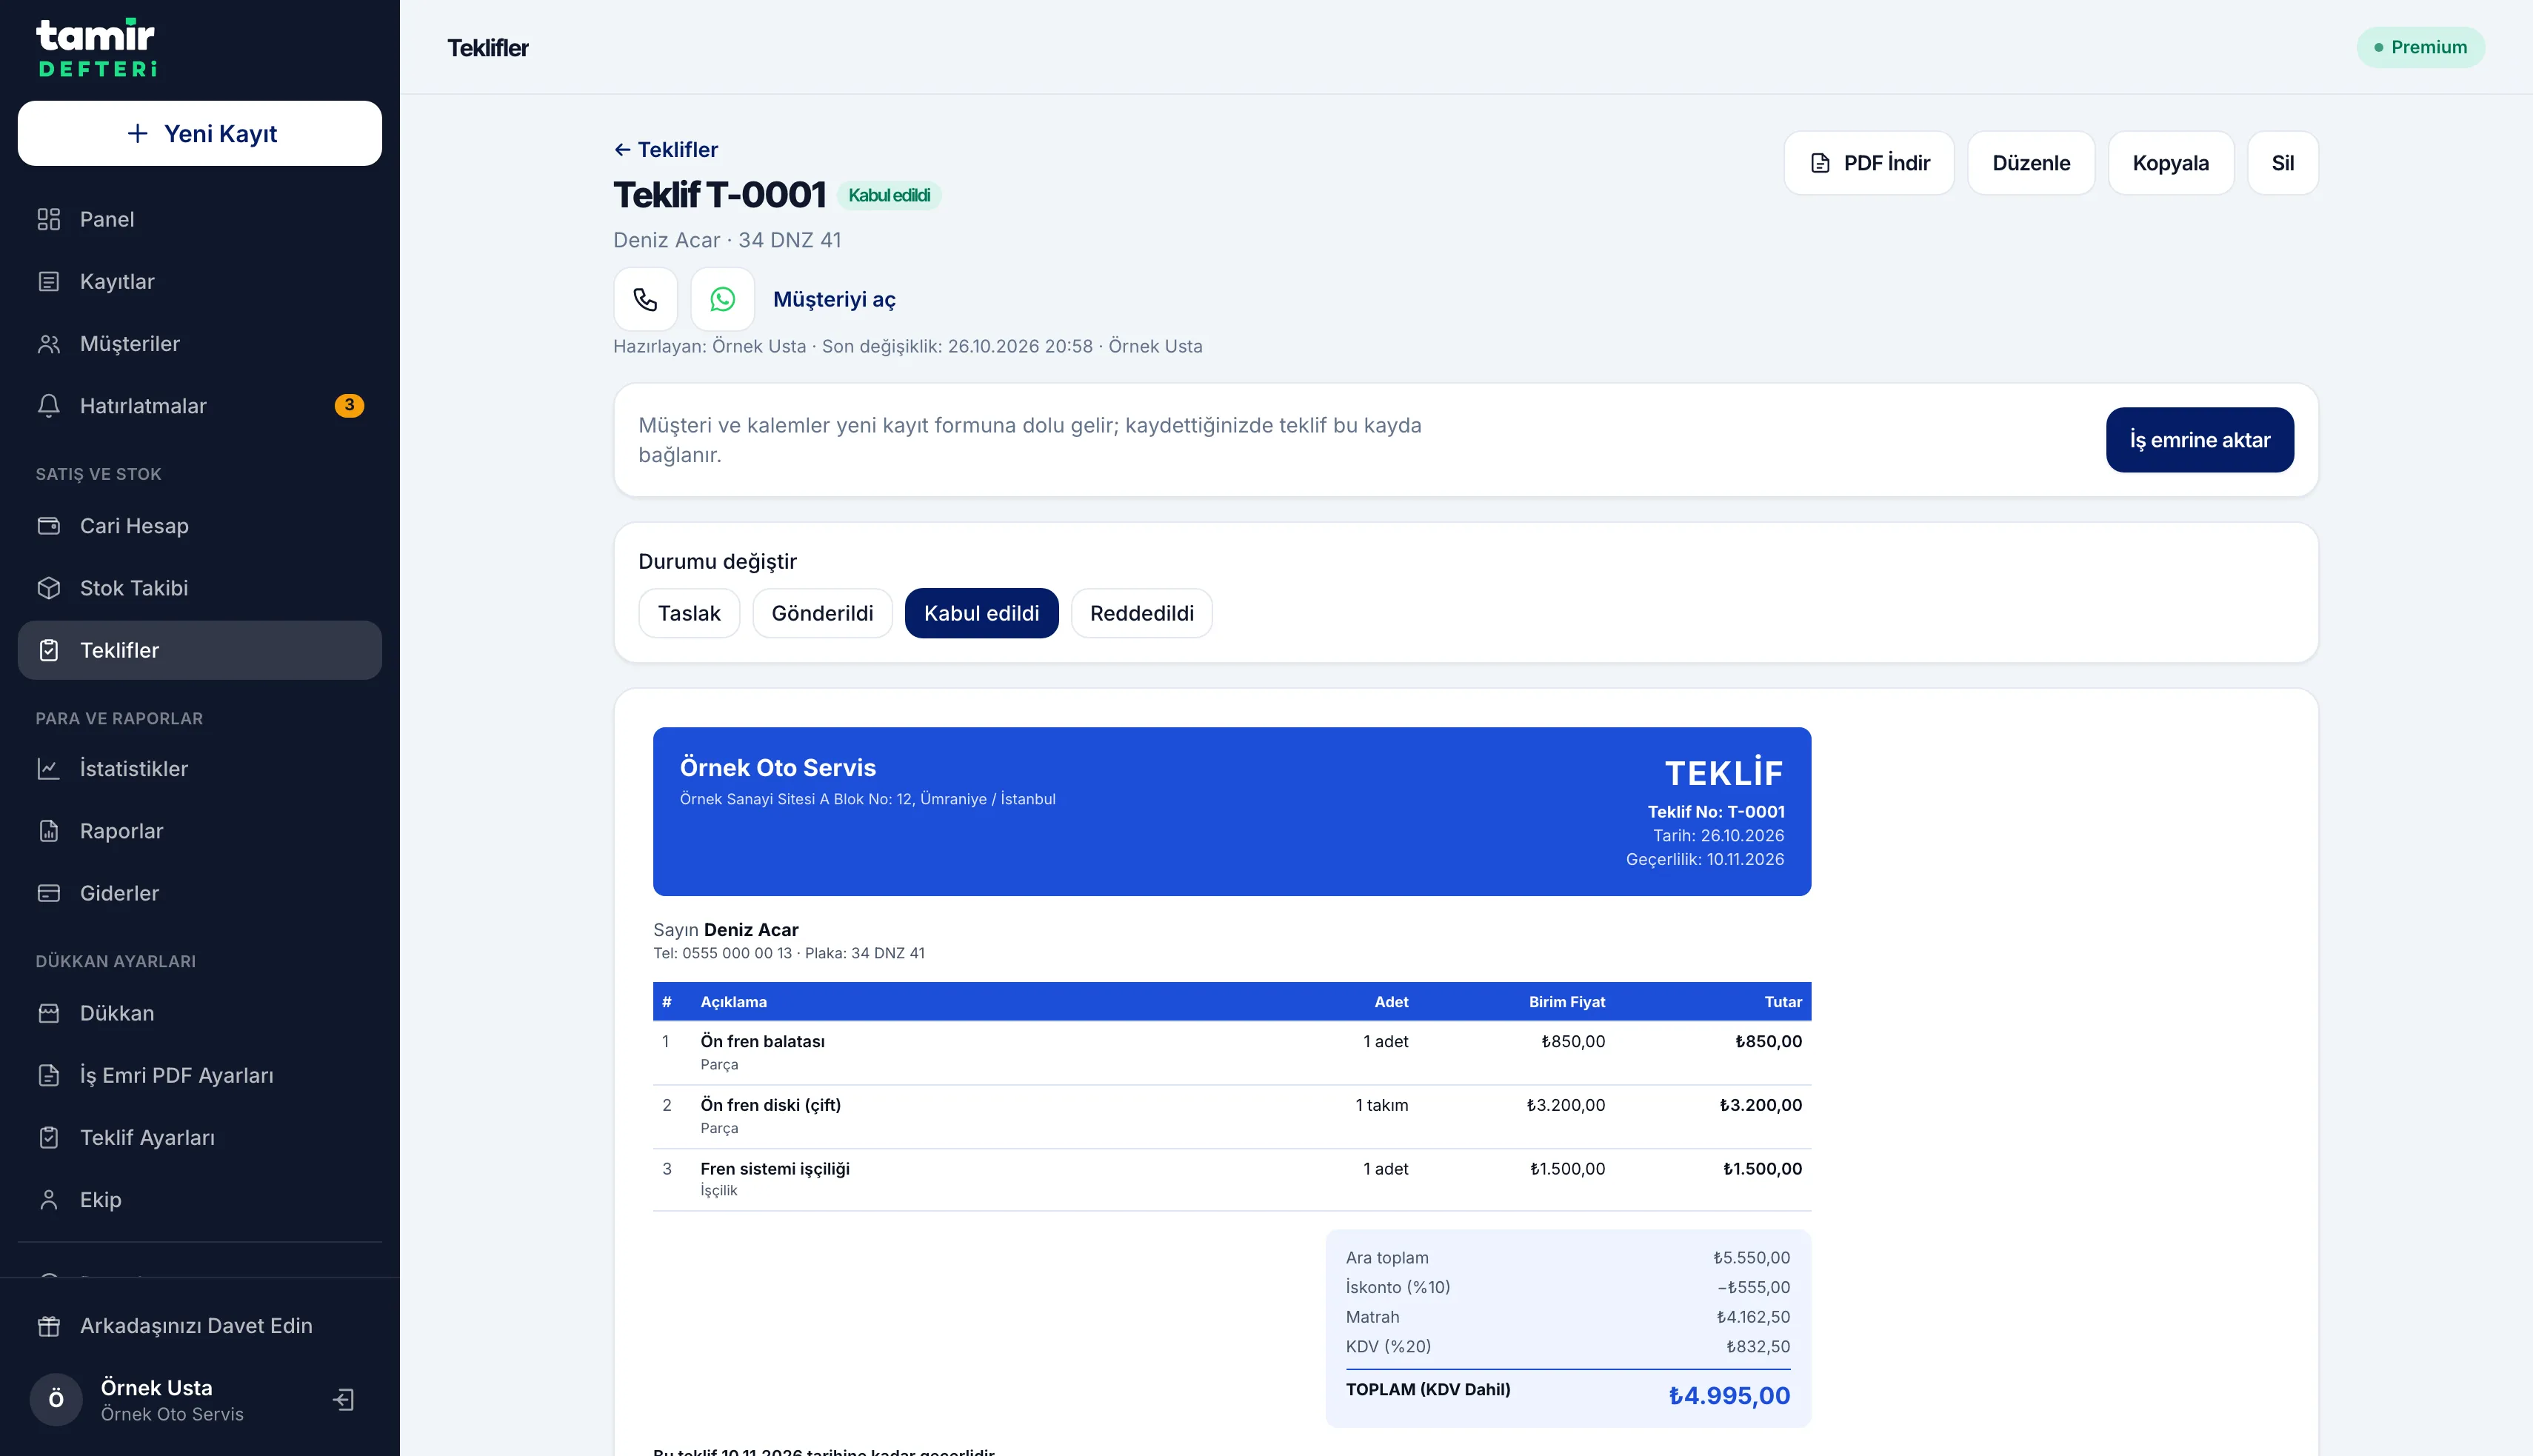Set offer status to Gönderildi
Image resolution: width=2533 pixels, height=1456 pixels.
tap(822, 613)
